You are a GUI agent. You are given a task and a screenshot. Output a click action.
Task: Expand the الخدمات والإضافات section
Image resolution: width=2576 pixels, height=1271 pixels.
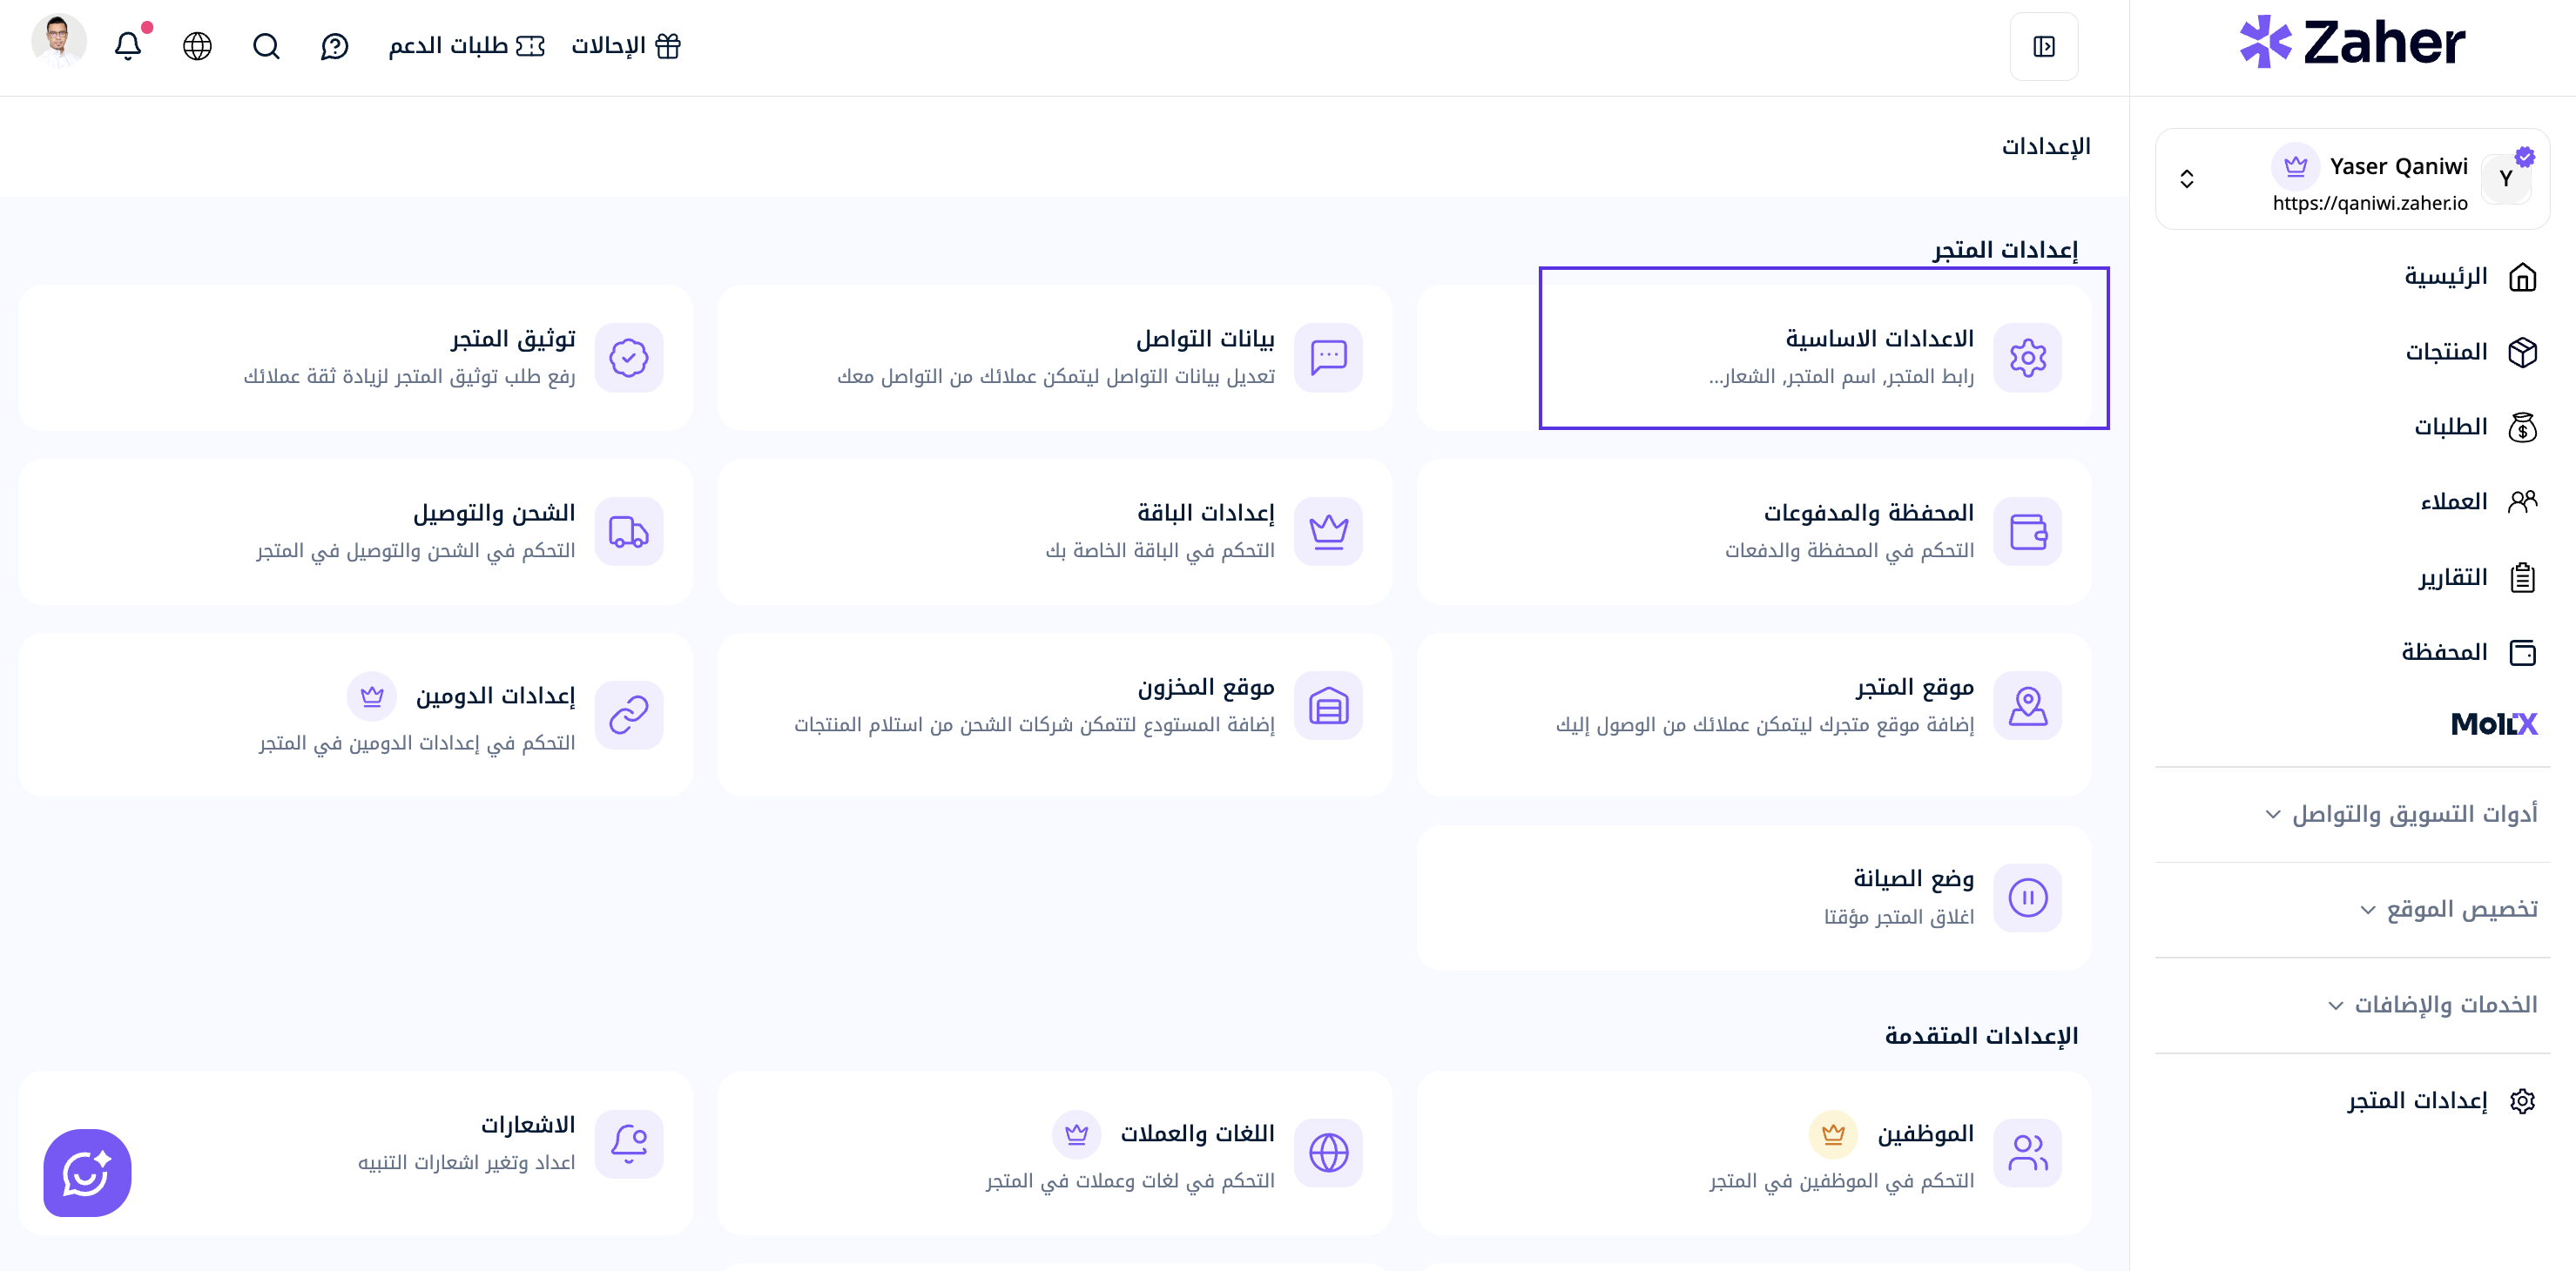coord(2431,1004)
